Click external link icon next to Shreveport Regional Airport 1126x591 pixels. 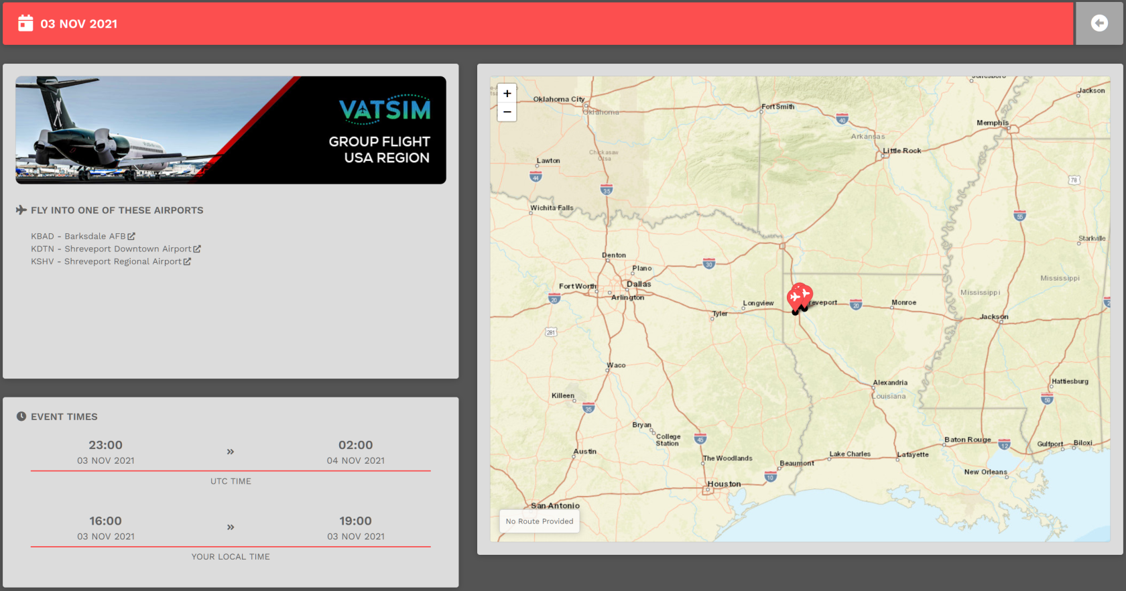click(x=187, y=261)
